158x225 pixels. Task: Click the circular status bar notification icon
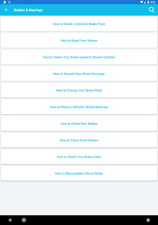coord(9,2)
